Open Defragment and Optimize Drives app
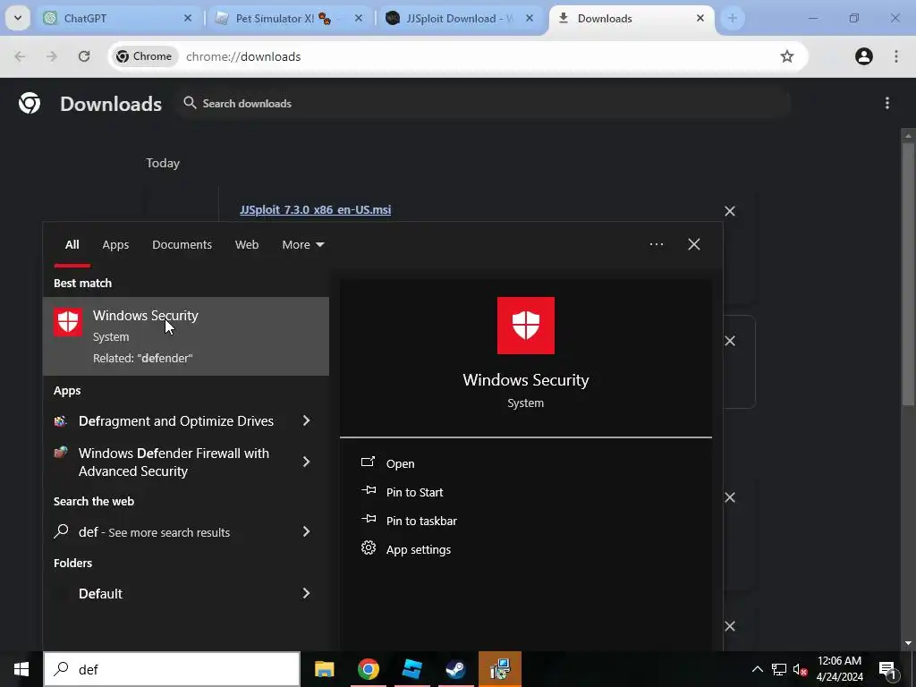 click(176, 420)
